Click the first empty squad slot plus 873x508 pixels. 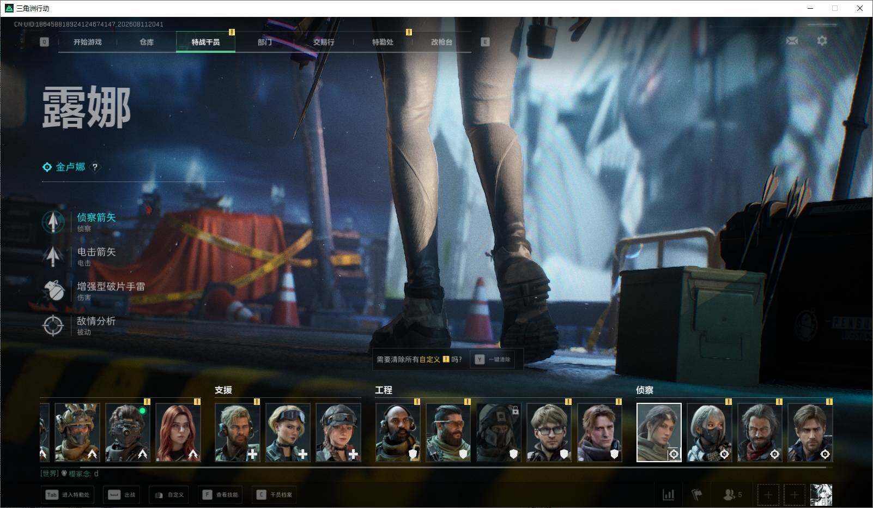768,494
